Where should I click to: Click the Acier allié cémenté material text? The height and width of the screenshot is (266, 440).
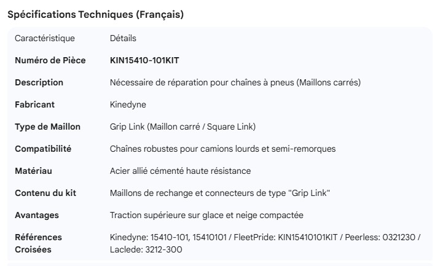(179, 171)
